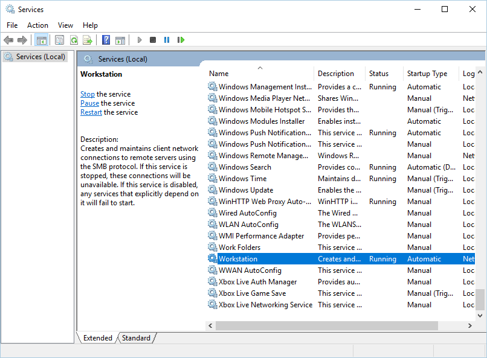Select the gear icon beside Windows Time
Viewport: 487px width, 358px height.
[213, 178]
